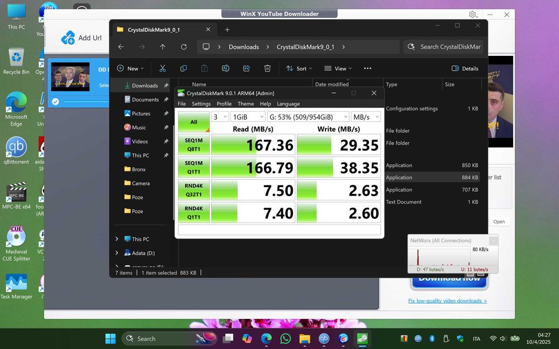Click the Share icon in Explorer toolbar
This screenshot has height=349, width=559.
[x=247, y=68]
